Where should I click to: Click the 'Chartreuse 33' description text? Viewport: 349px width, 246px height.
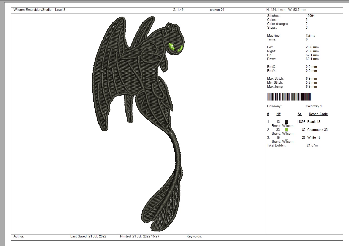(x=317, y=130)
